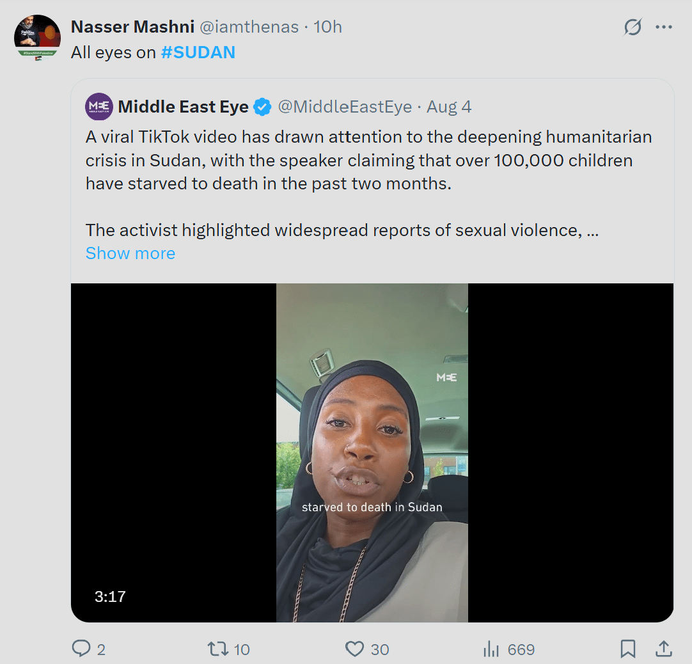Click the Middle East Eye circular MEE avatar
Image resolution: width=692 pixels, height=664 pixels.
point(98,106)
